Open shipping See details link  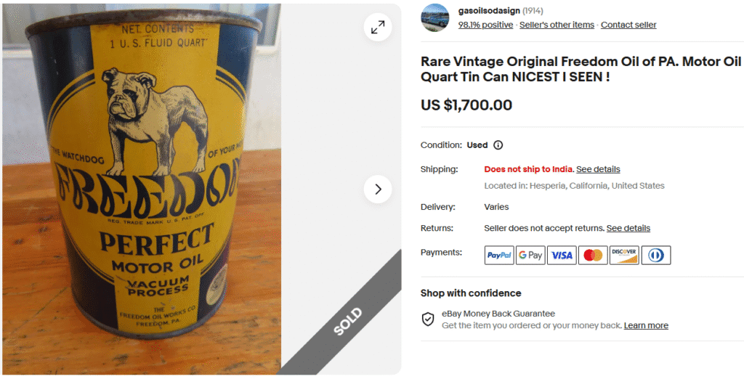(x=598, y=169)
